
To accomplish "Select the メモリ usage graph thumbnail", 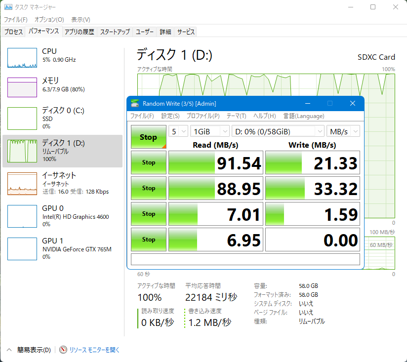I will pyautogui.click(x=22, y=87).
